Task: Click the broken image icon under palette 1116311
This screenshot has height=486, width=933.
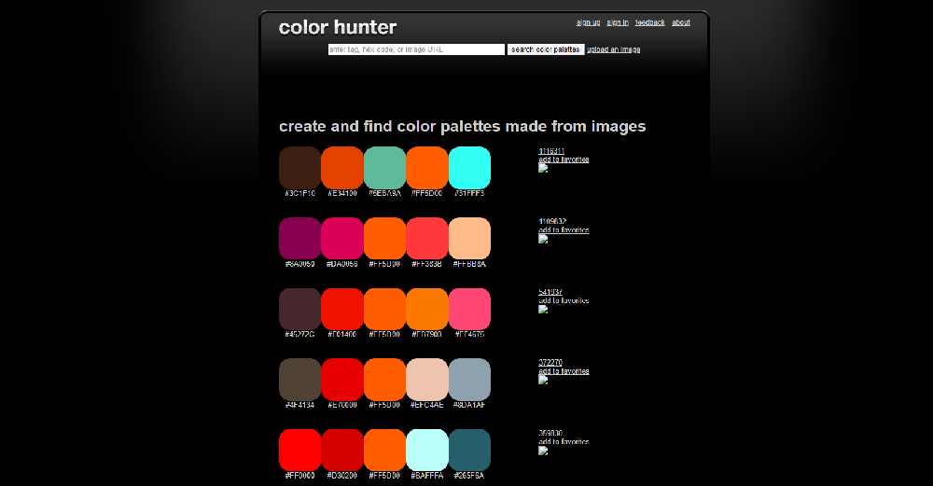Action: click(x=543, y=168)
